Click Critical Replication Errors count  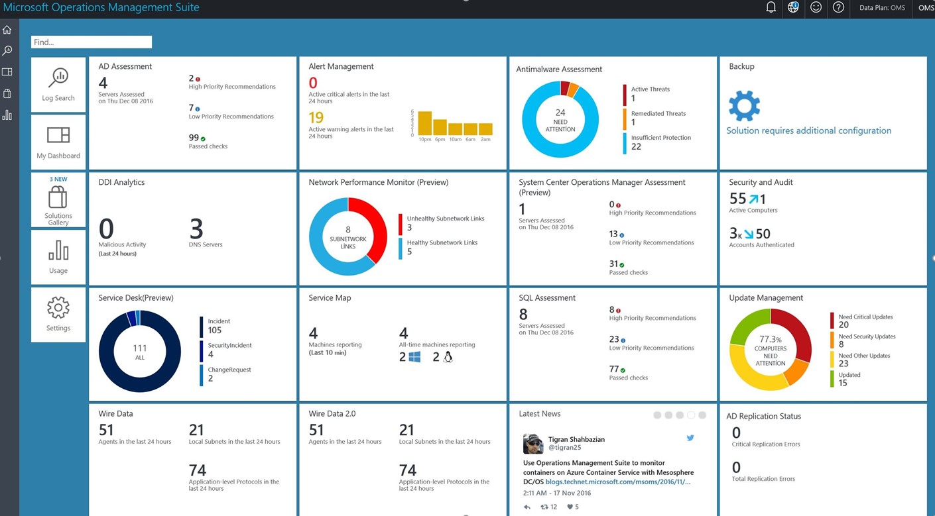[x=736, y=433]
